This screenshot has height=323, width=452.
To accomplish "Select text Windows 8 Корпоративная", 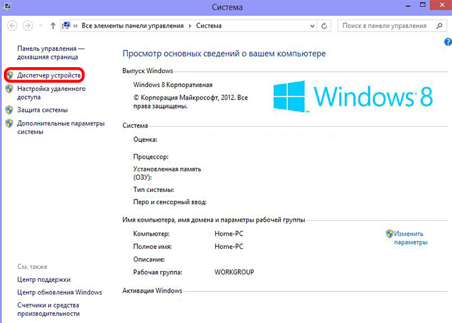I will pos(172,85).
